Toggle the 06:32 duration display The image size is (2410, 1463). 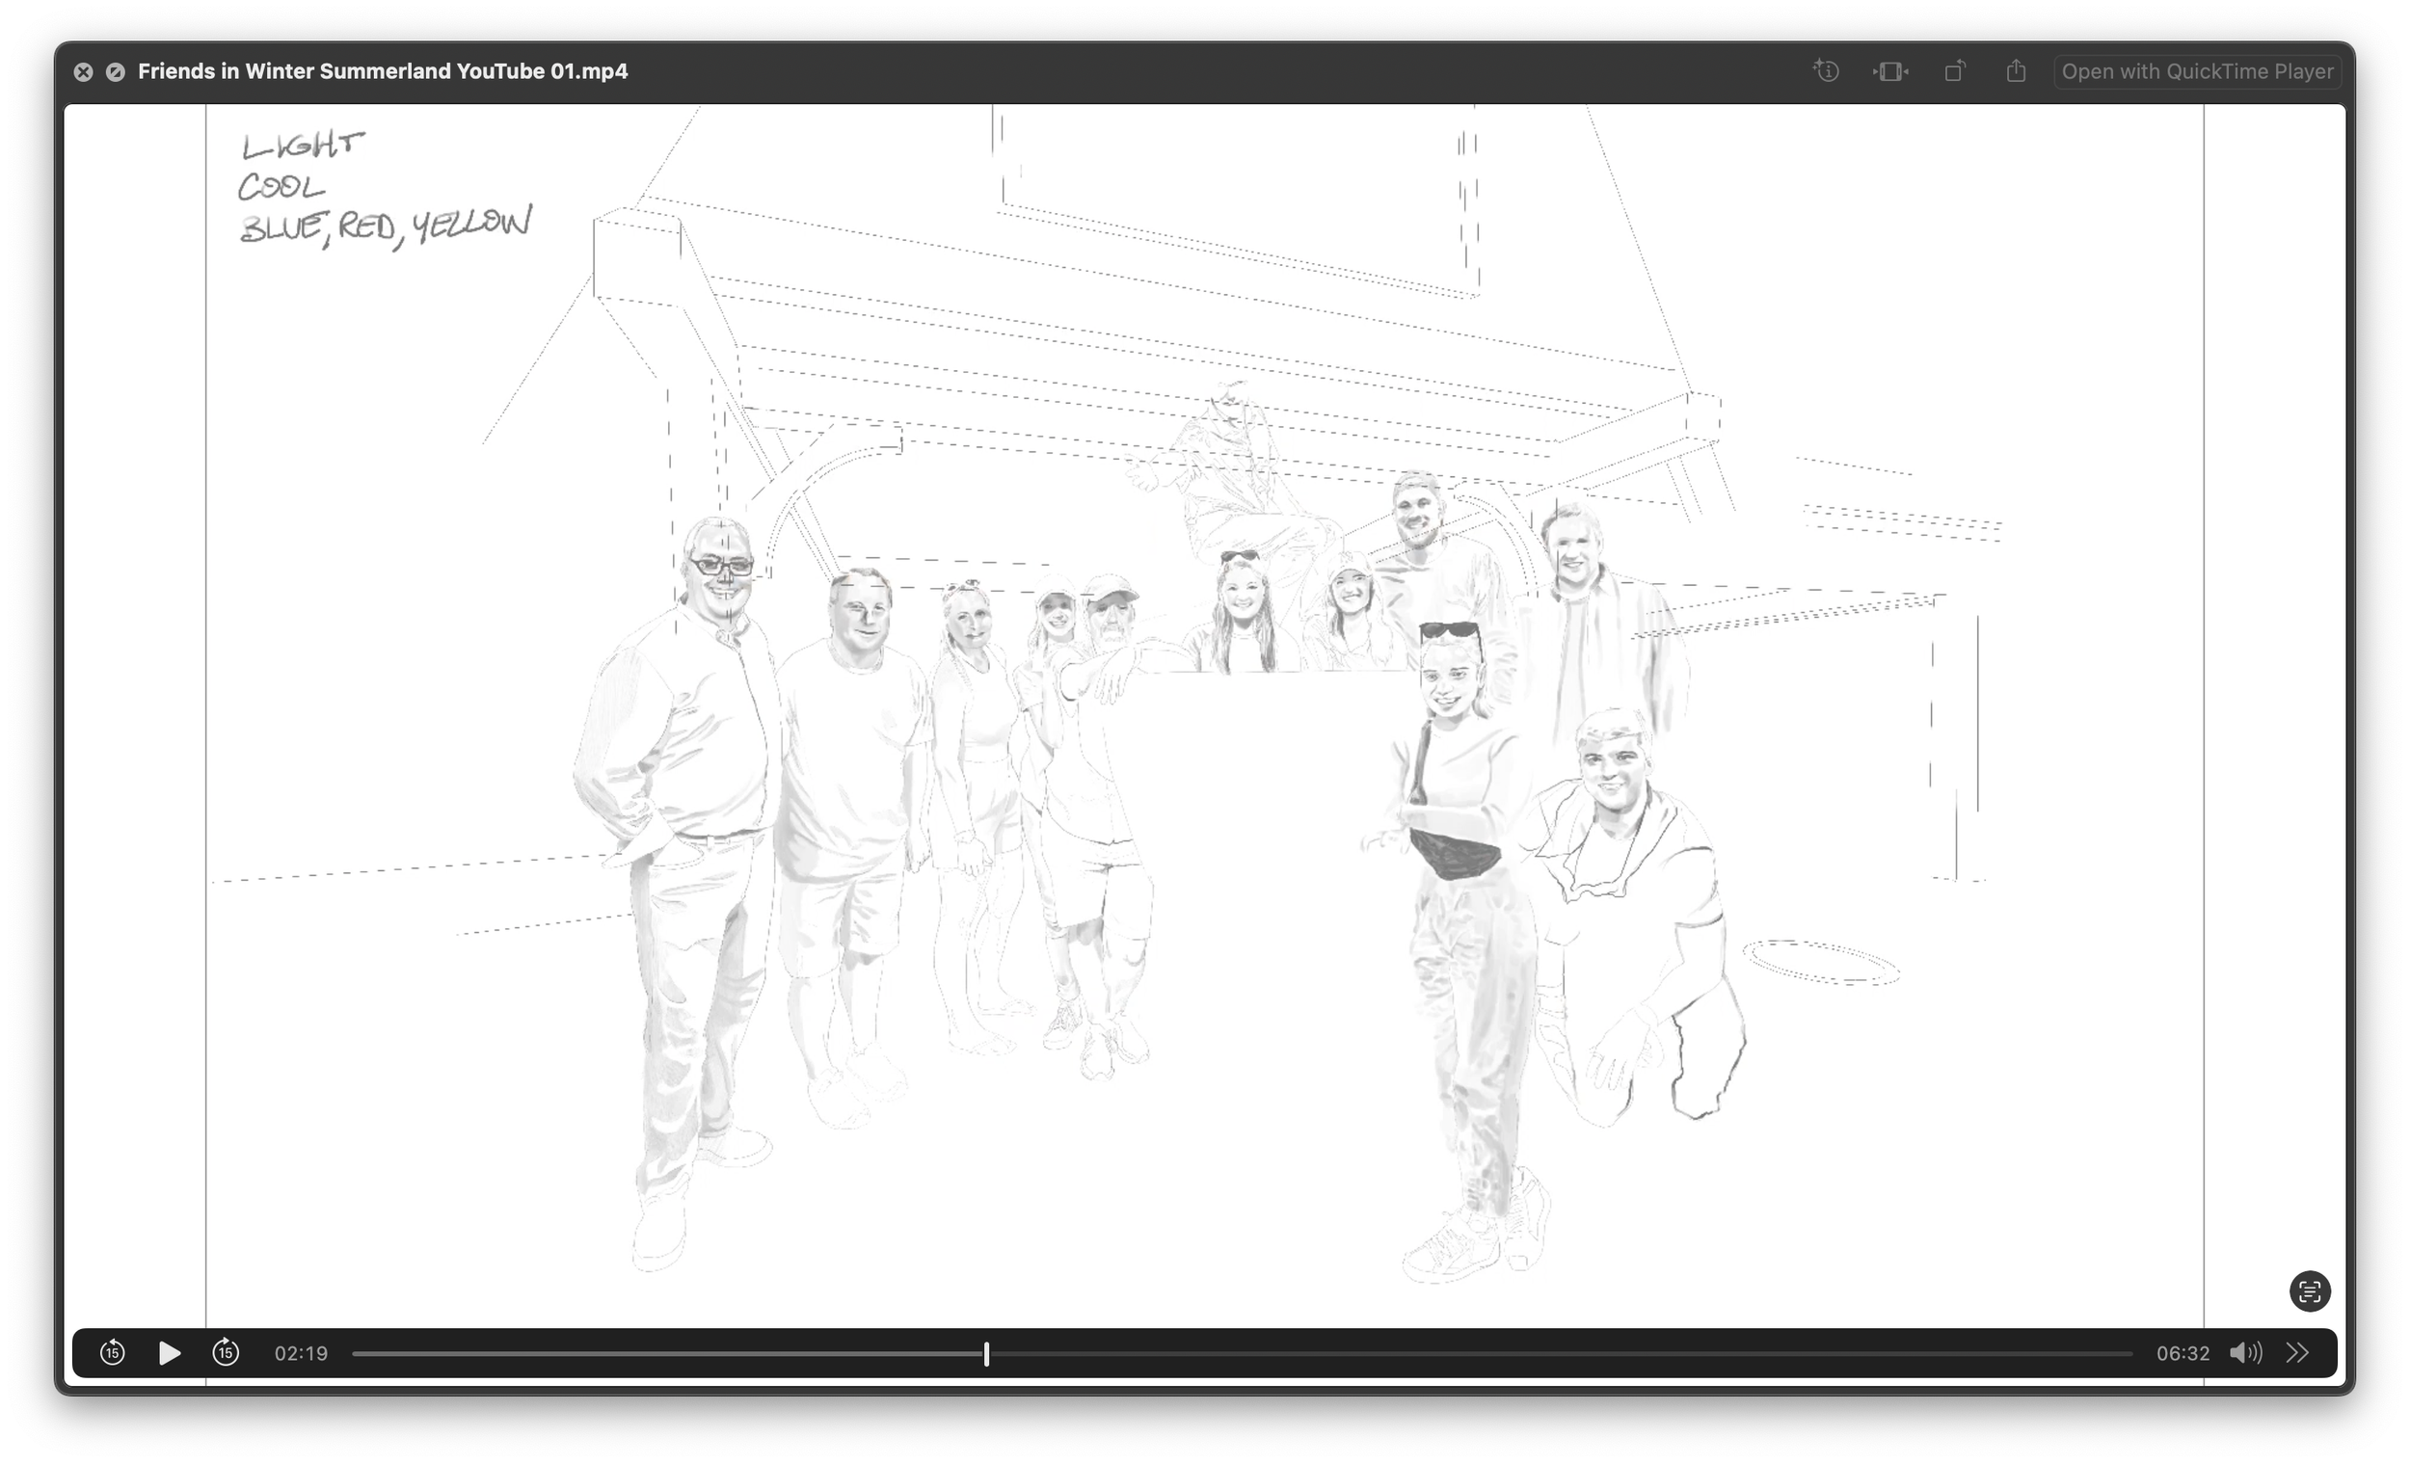coord(2182,1353)
